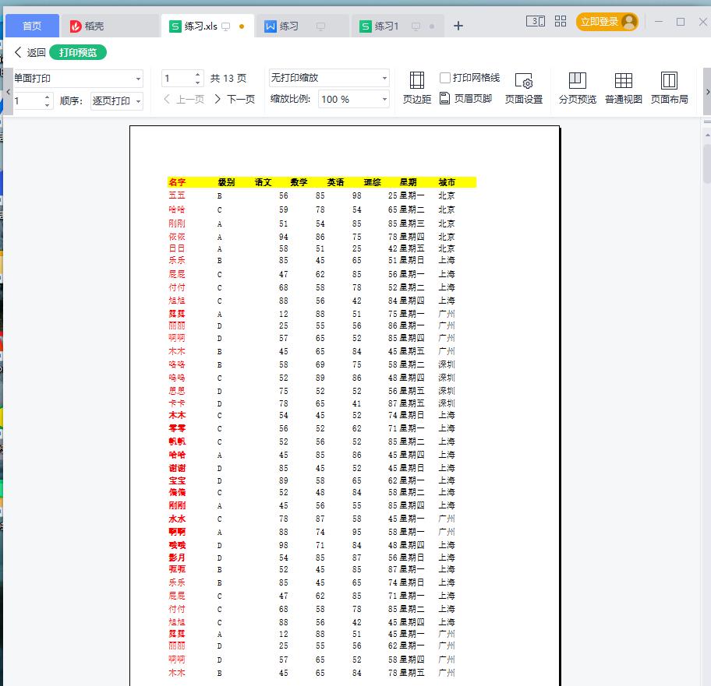Click the window count icon showing 3
Image resolution: width=711 pixels, height=686 pixels.
[536, 21]
